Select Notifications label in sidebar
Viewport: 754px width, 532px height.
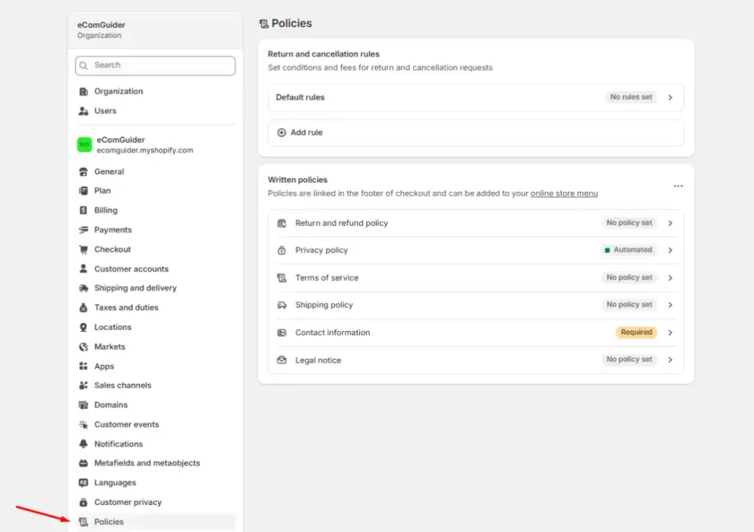point(119,444)
